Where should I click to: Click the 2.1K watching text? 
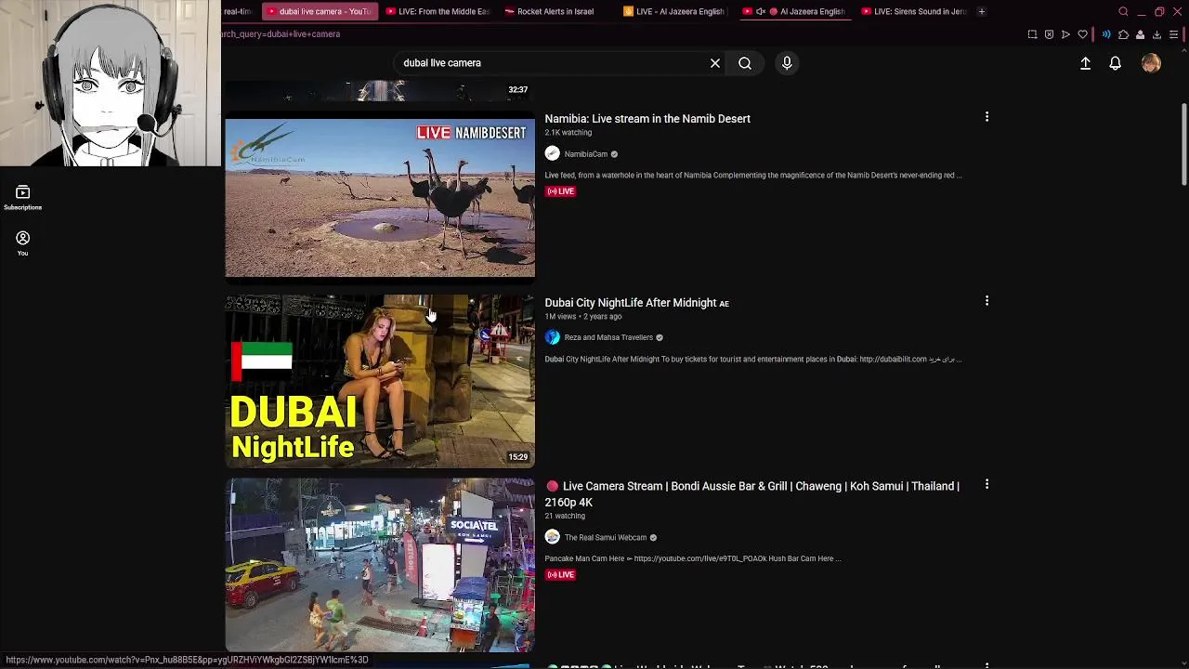point(568,133)
